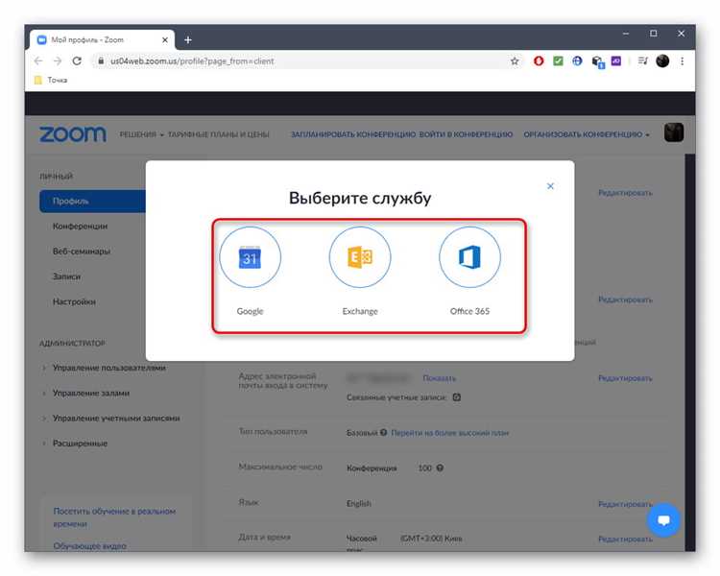720x576 pixels.
Task: Click the page vertical scrollbar
Action: click(x=690, y=351)
